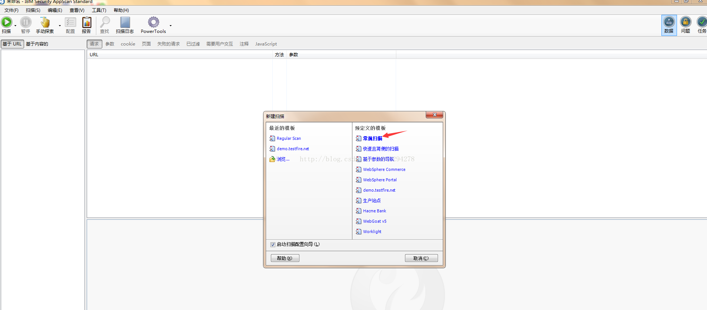Open the 查看(V) menu

click(x=77, y=10)
